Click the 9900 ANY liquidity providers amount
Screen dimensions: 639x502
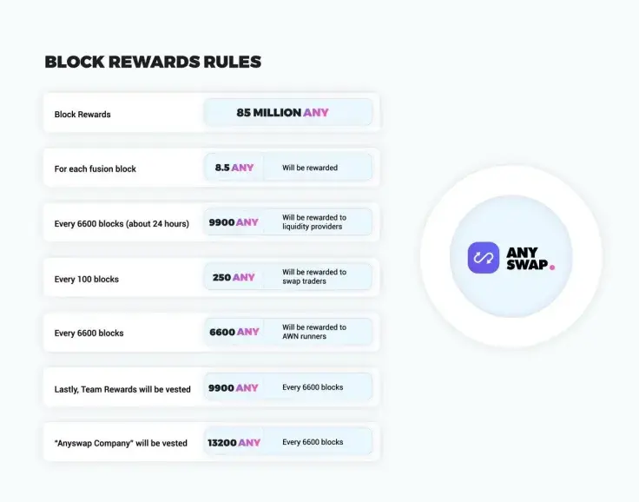(x=234, y=222)
